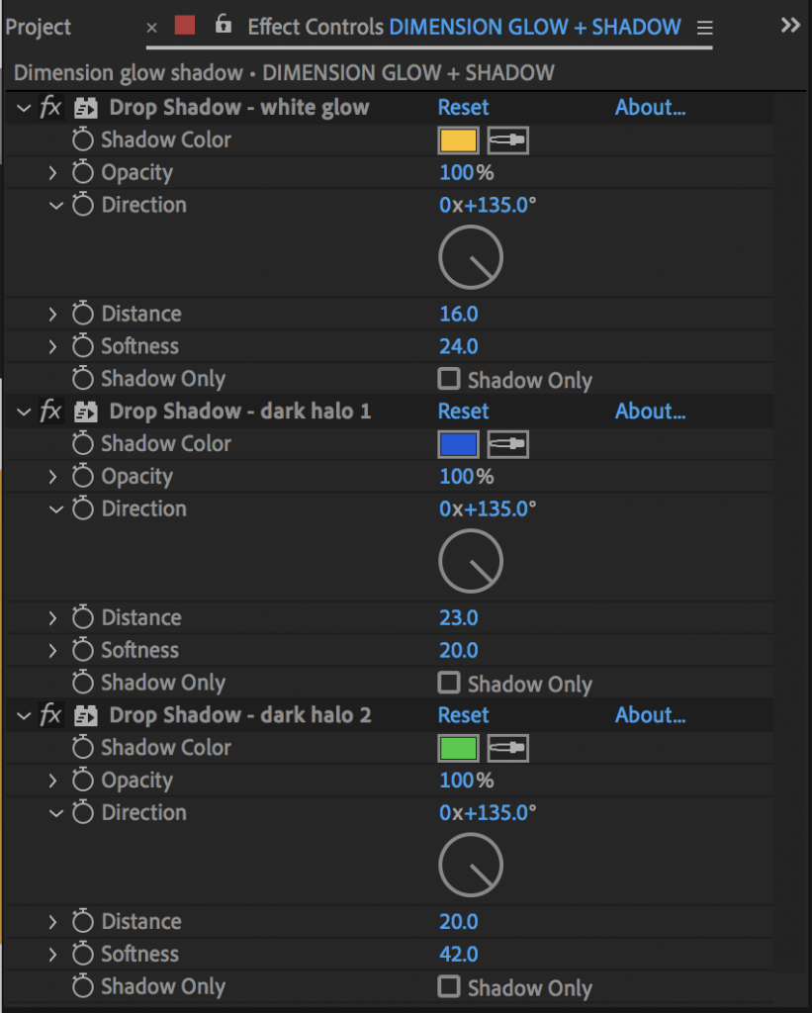Click About link for Drop Shadow - white glow
The image size is (812, 1013).
[650, 108]
